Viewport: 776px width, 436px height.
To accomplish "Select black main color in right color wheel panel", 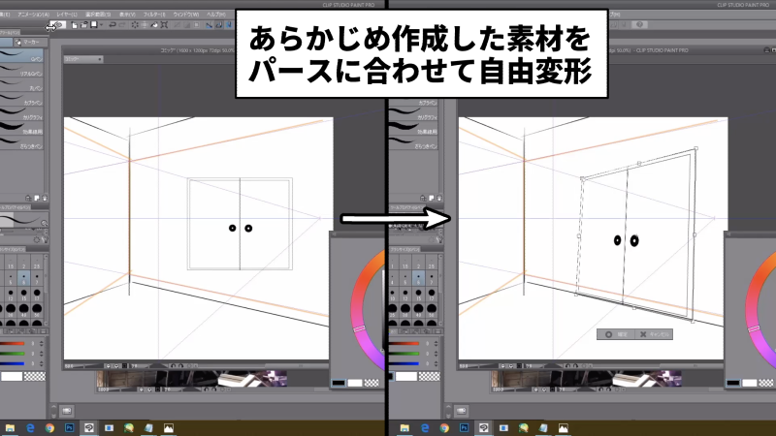I will tap(733, 383).
